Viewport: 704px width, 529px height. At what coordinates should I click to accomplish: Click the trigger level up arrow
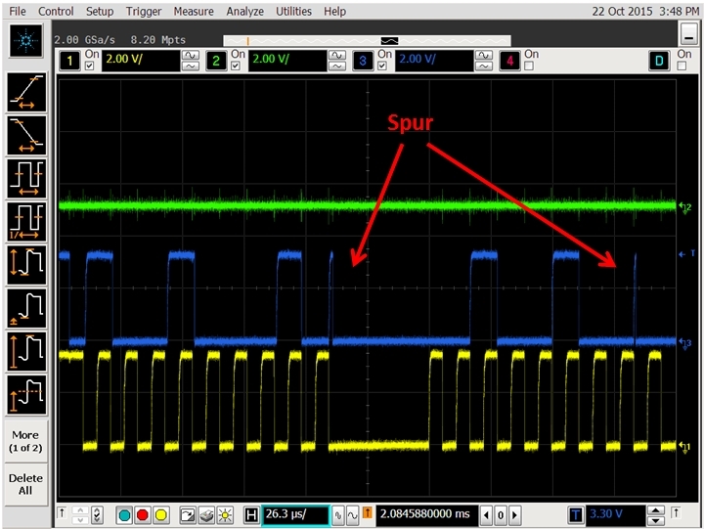(x=655, y=510)
